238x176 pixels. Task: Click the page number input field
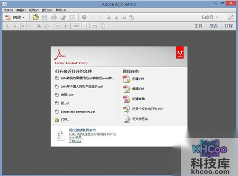coord(23,26)
